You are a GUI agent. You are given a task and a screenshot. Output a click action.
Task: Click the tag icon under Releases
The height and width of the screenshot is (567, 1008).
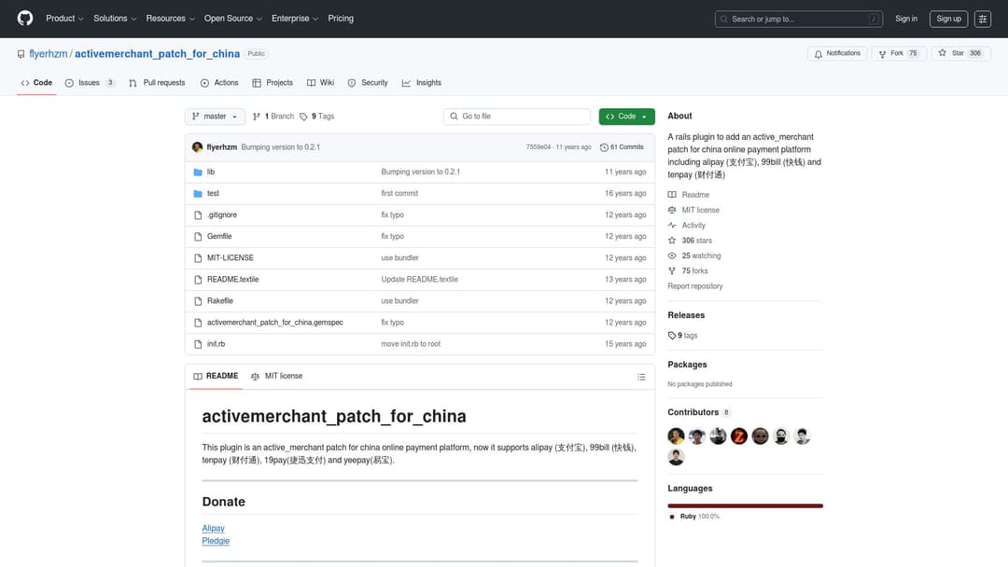point(672,336)
